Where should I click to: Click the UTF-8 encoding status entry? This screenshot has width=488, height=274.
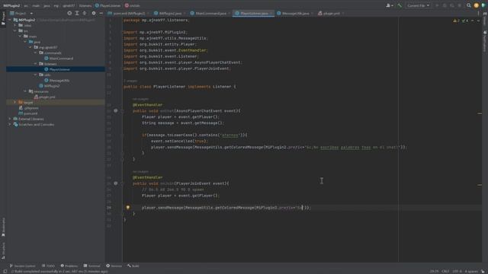click(457, 271)
